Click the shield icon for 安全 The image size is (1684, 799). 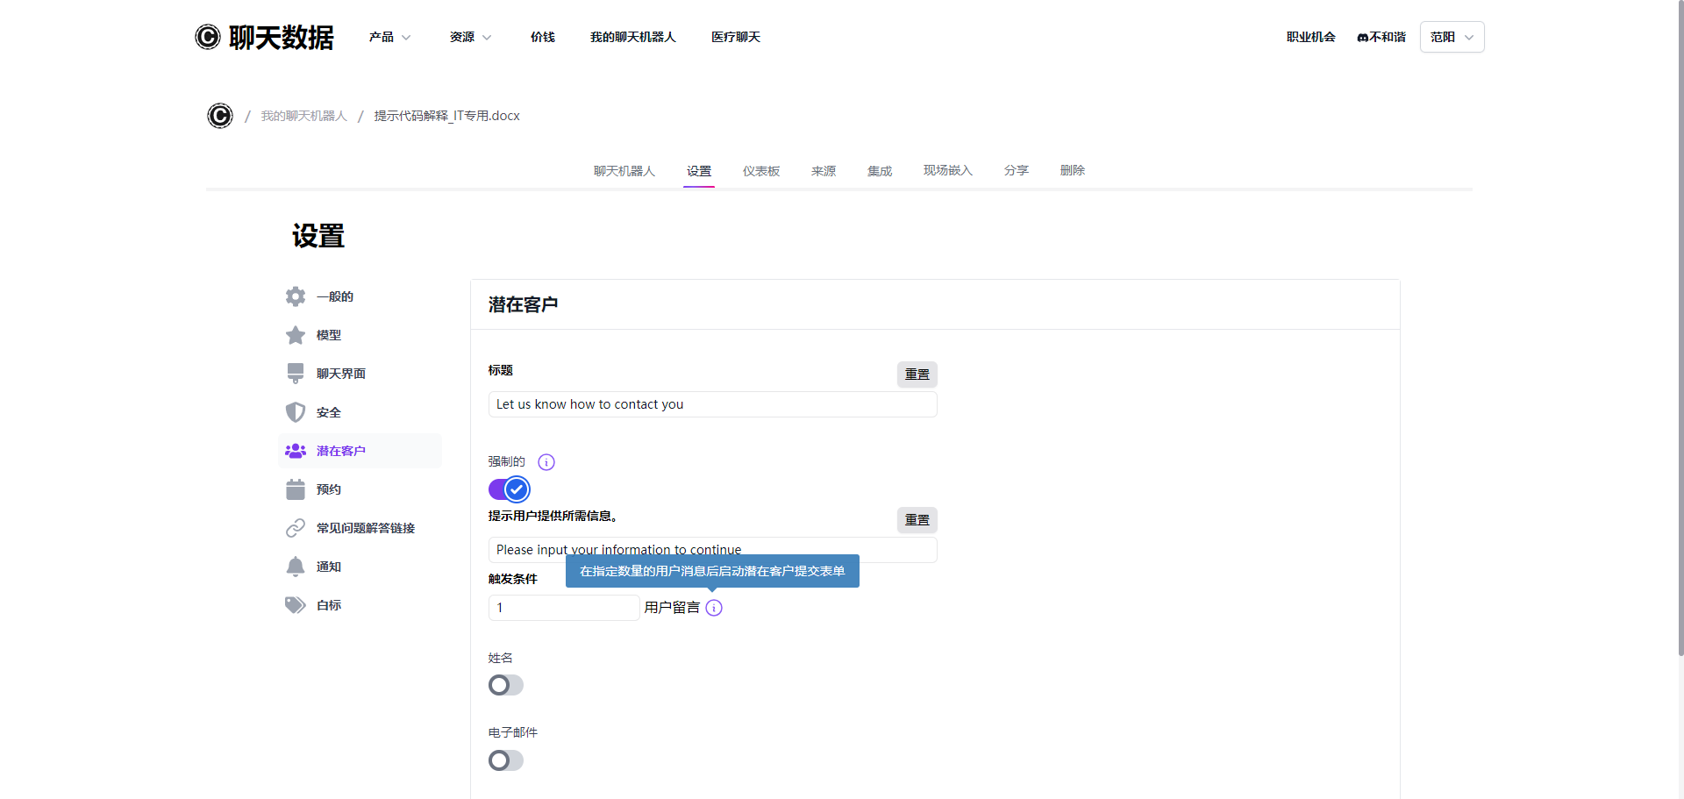click(x=296, y=412)
